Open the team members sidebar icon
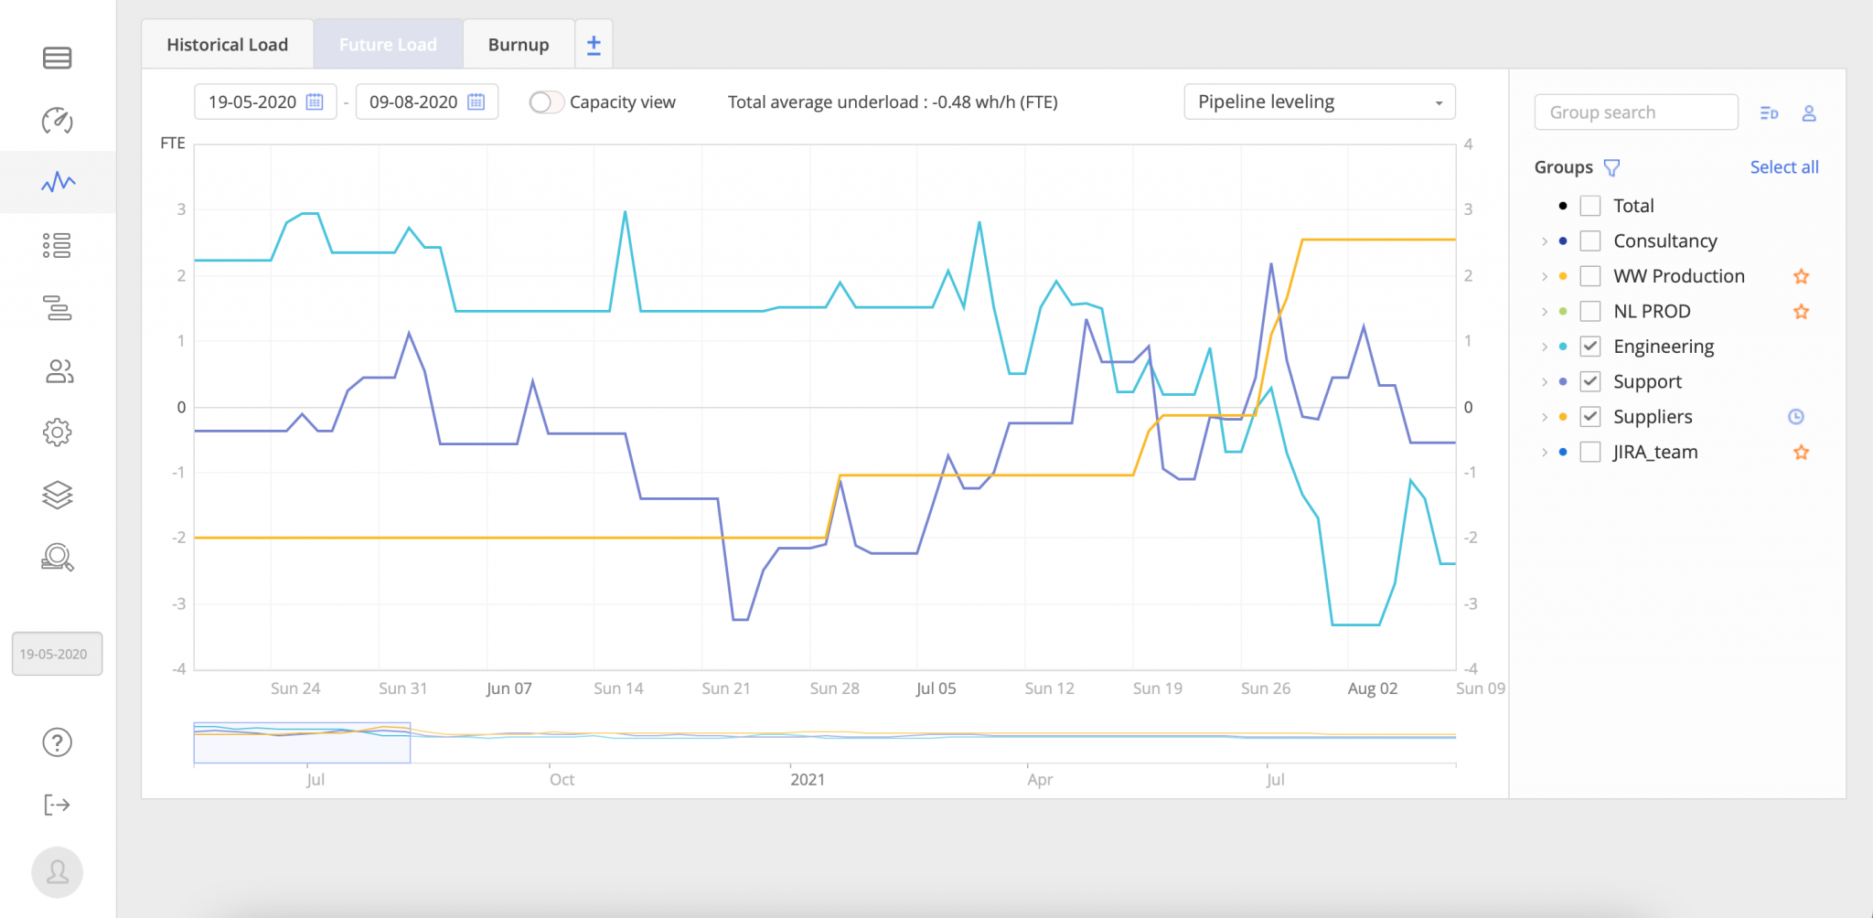The width and height of the screenshot is (1873, 918). tap(59, 370)
